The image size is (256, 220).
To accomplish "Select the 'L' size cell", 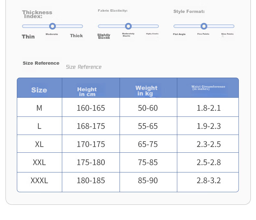I will (39, 126).
